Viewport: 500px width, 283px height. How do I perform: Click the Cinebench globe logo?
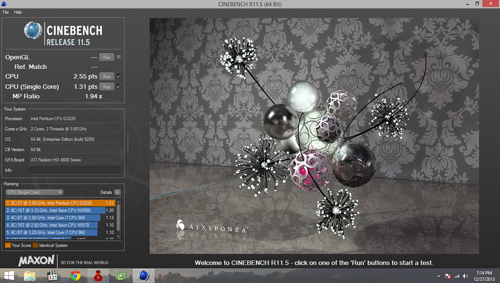(33, 31)
